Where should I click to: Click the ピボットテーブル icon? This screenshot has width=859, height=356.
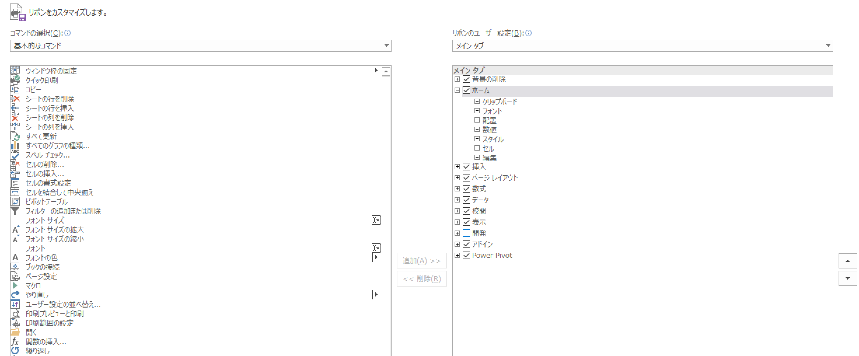pos(15,201)
